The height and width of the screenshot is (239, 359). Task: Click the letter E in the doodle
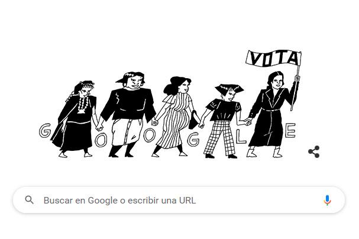pyautogui.click(x=290, y=131)
